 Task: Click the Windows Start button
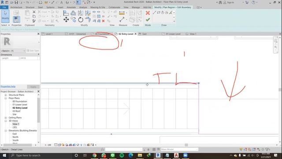[4, 155]
